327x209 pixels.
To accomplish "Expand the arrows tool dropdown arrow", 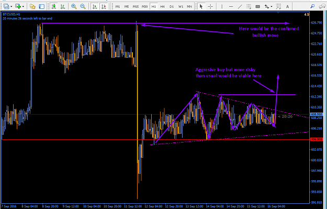I will (x=272, y=7).
